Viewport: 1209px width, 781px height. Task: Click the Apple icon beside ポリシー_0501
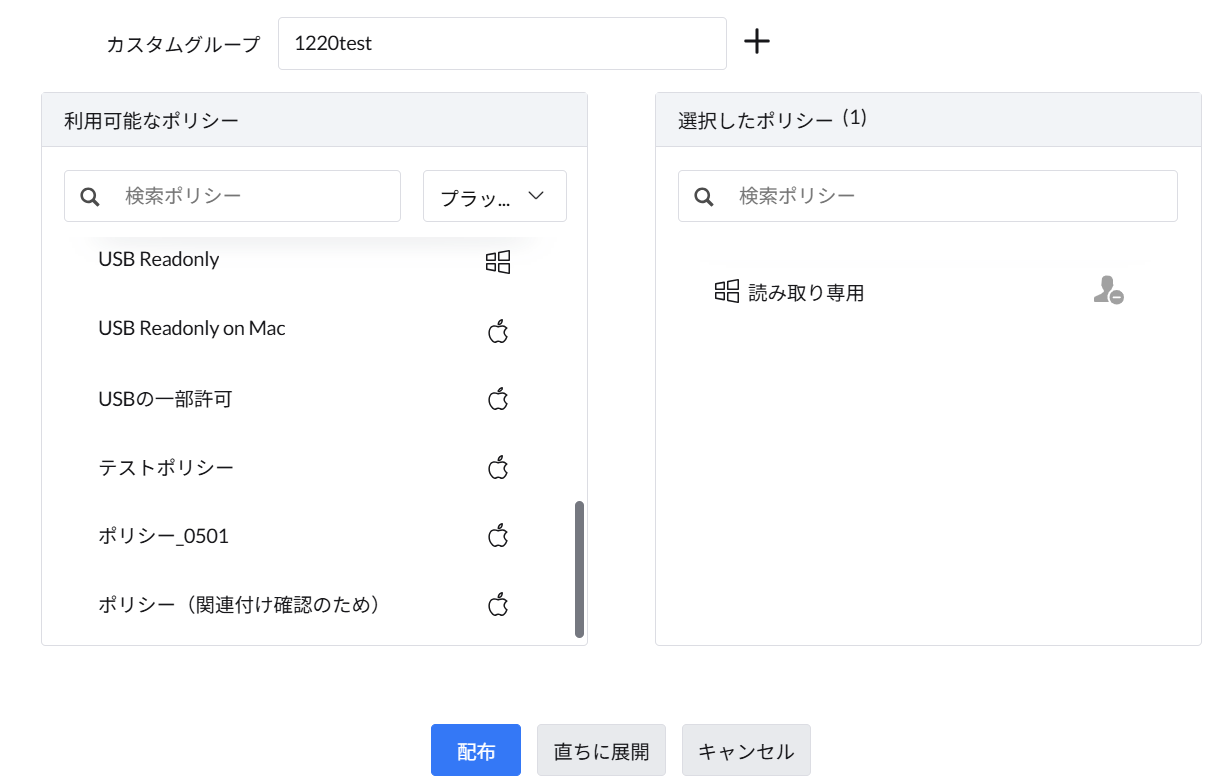click(x=498, y=536)
